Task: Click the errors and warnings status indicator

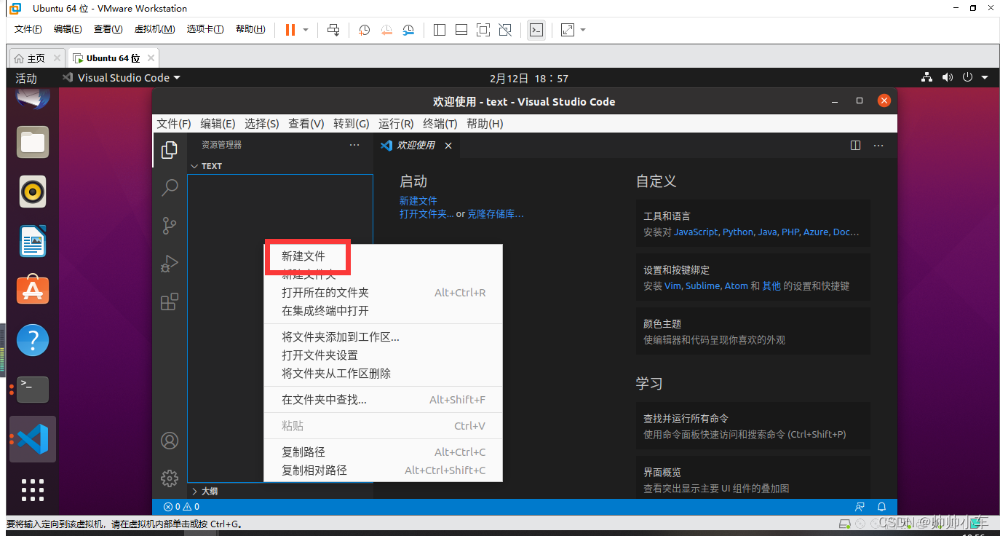Action: coord(181,507)
